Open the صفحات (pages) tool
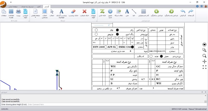 [x=4, y=13]
